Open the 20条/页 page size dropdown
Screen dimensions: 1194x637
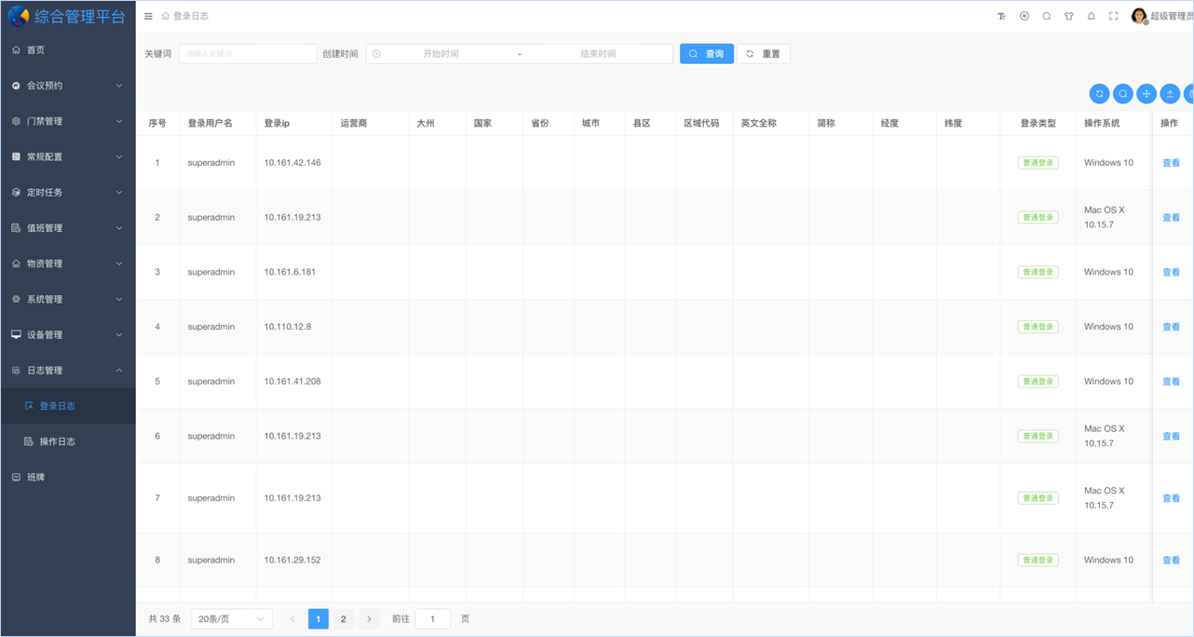point(231,618)
